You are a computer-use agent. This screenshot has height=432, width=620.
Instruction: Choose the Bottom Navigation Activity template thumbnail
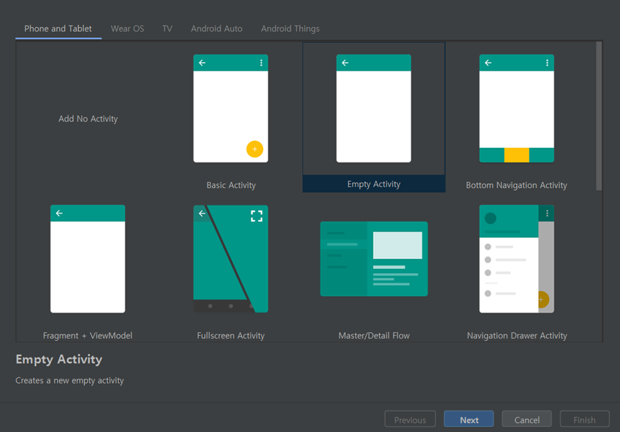pyautogui.click(x=516, y=109)
